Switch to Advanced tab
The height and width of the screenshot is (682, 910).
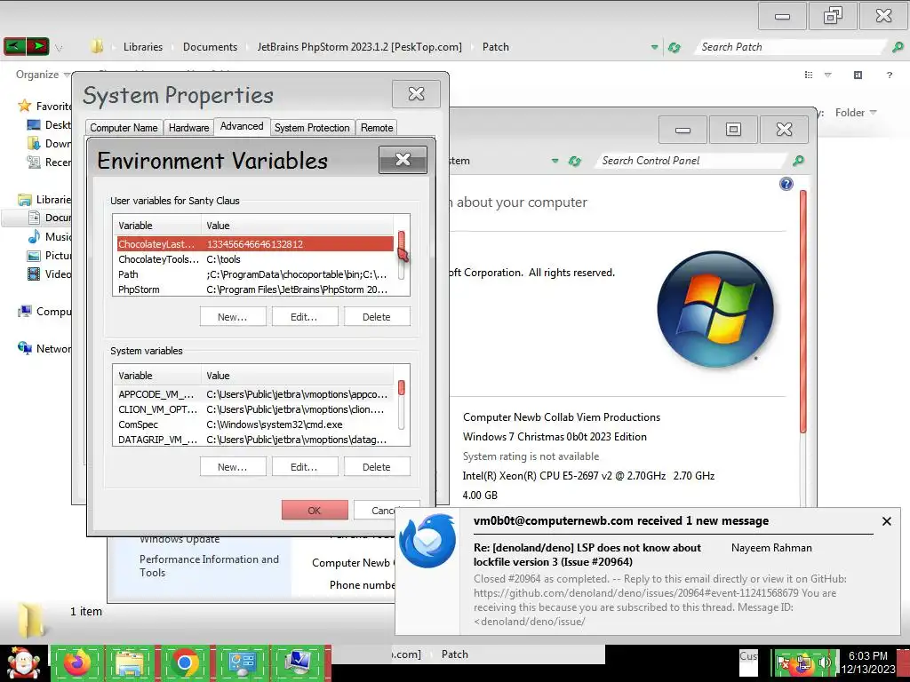tap(242, 126)
